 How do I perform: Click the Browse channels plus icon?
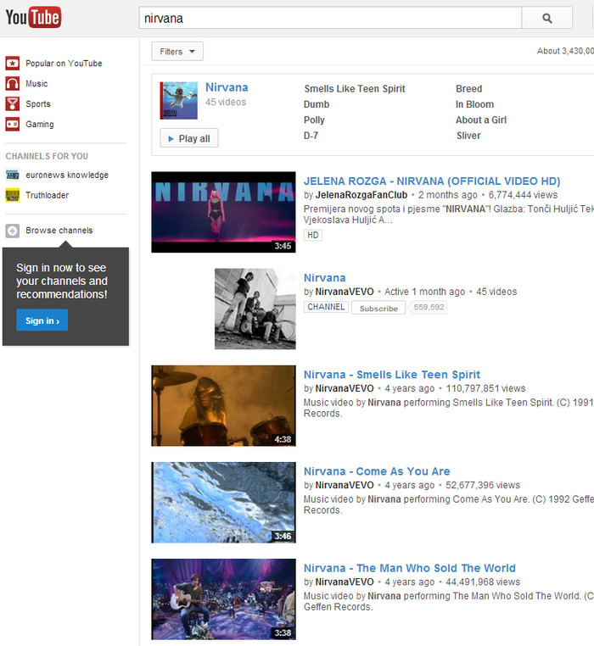13,231
